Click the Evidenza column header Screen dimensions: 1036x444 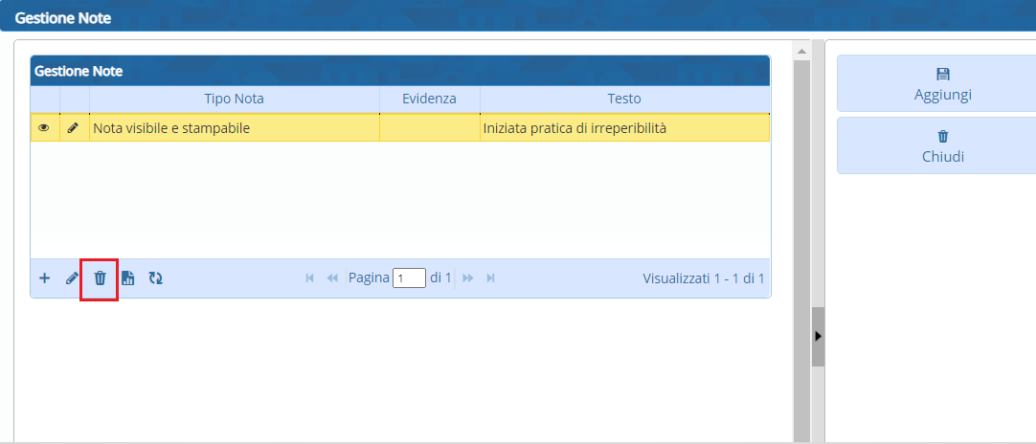(429, 99)
